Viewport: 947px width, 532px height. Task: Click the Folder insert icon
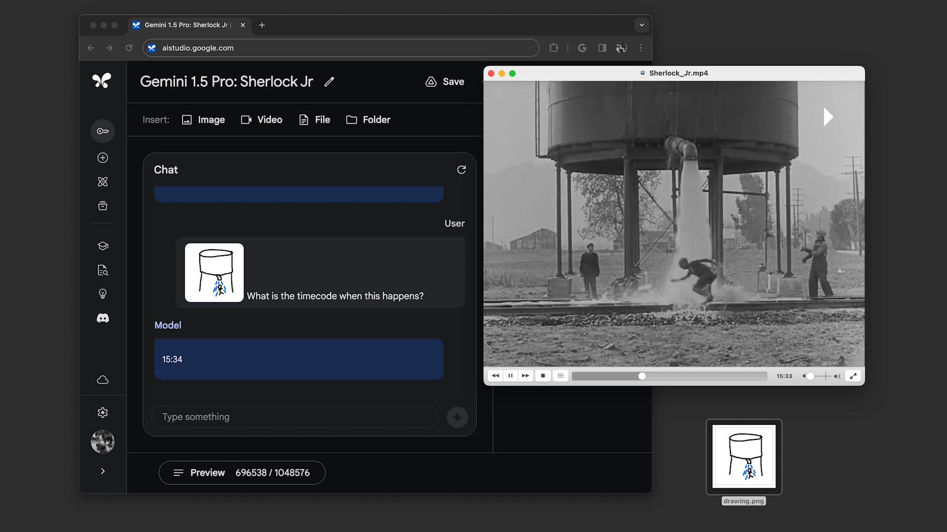[353, 120]
